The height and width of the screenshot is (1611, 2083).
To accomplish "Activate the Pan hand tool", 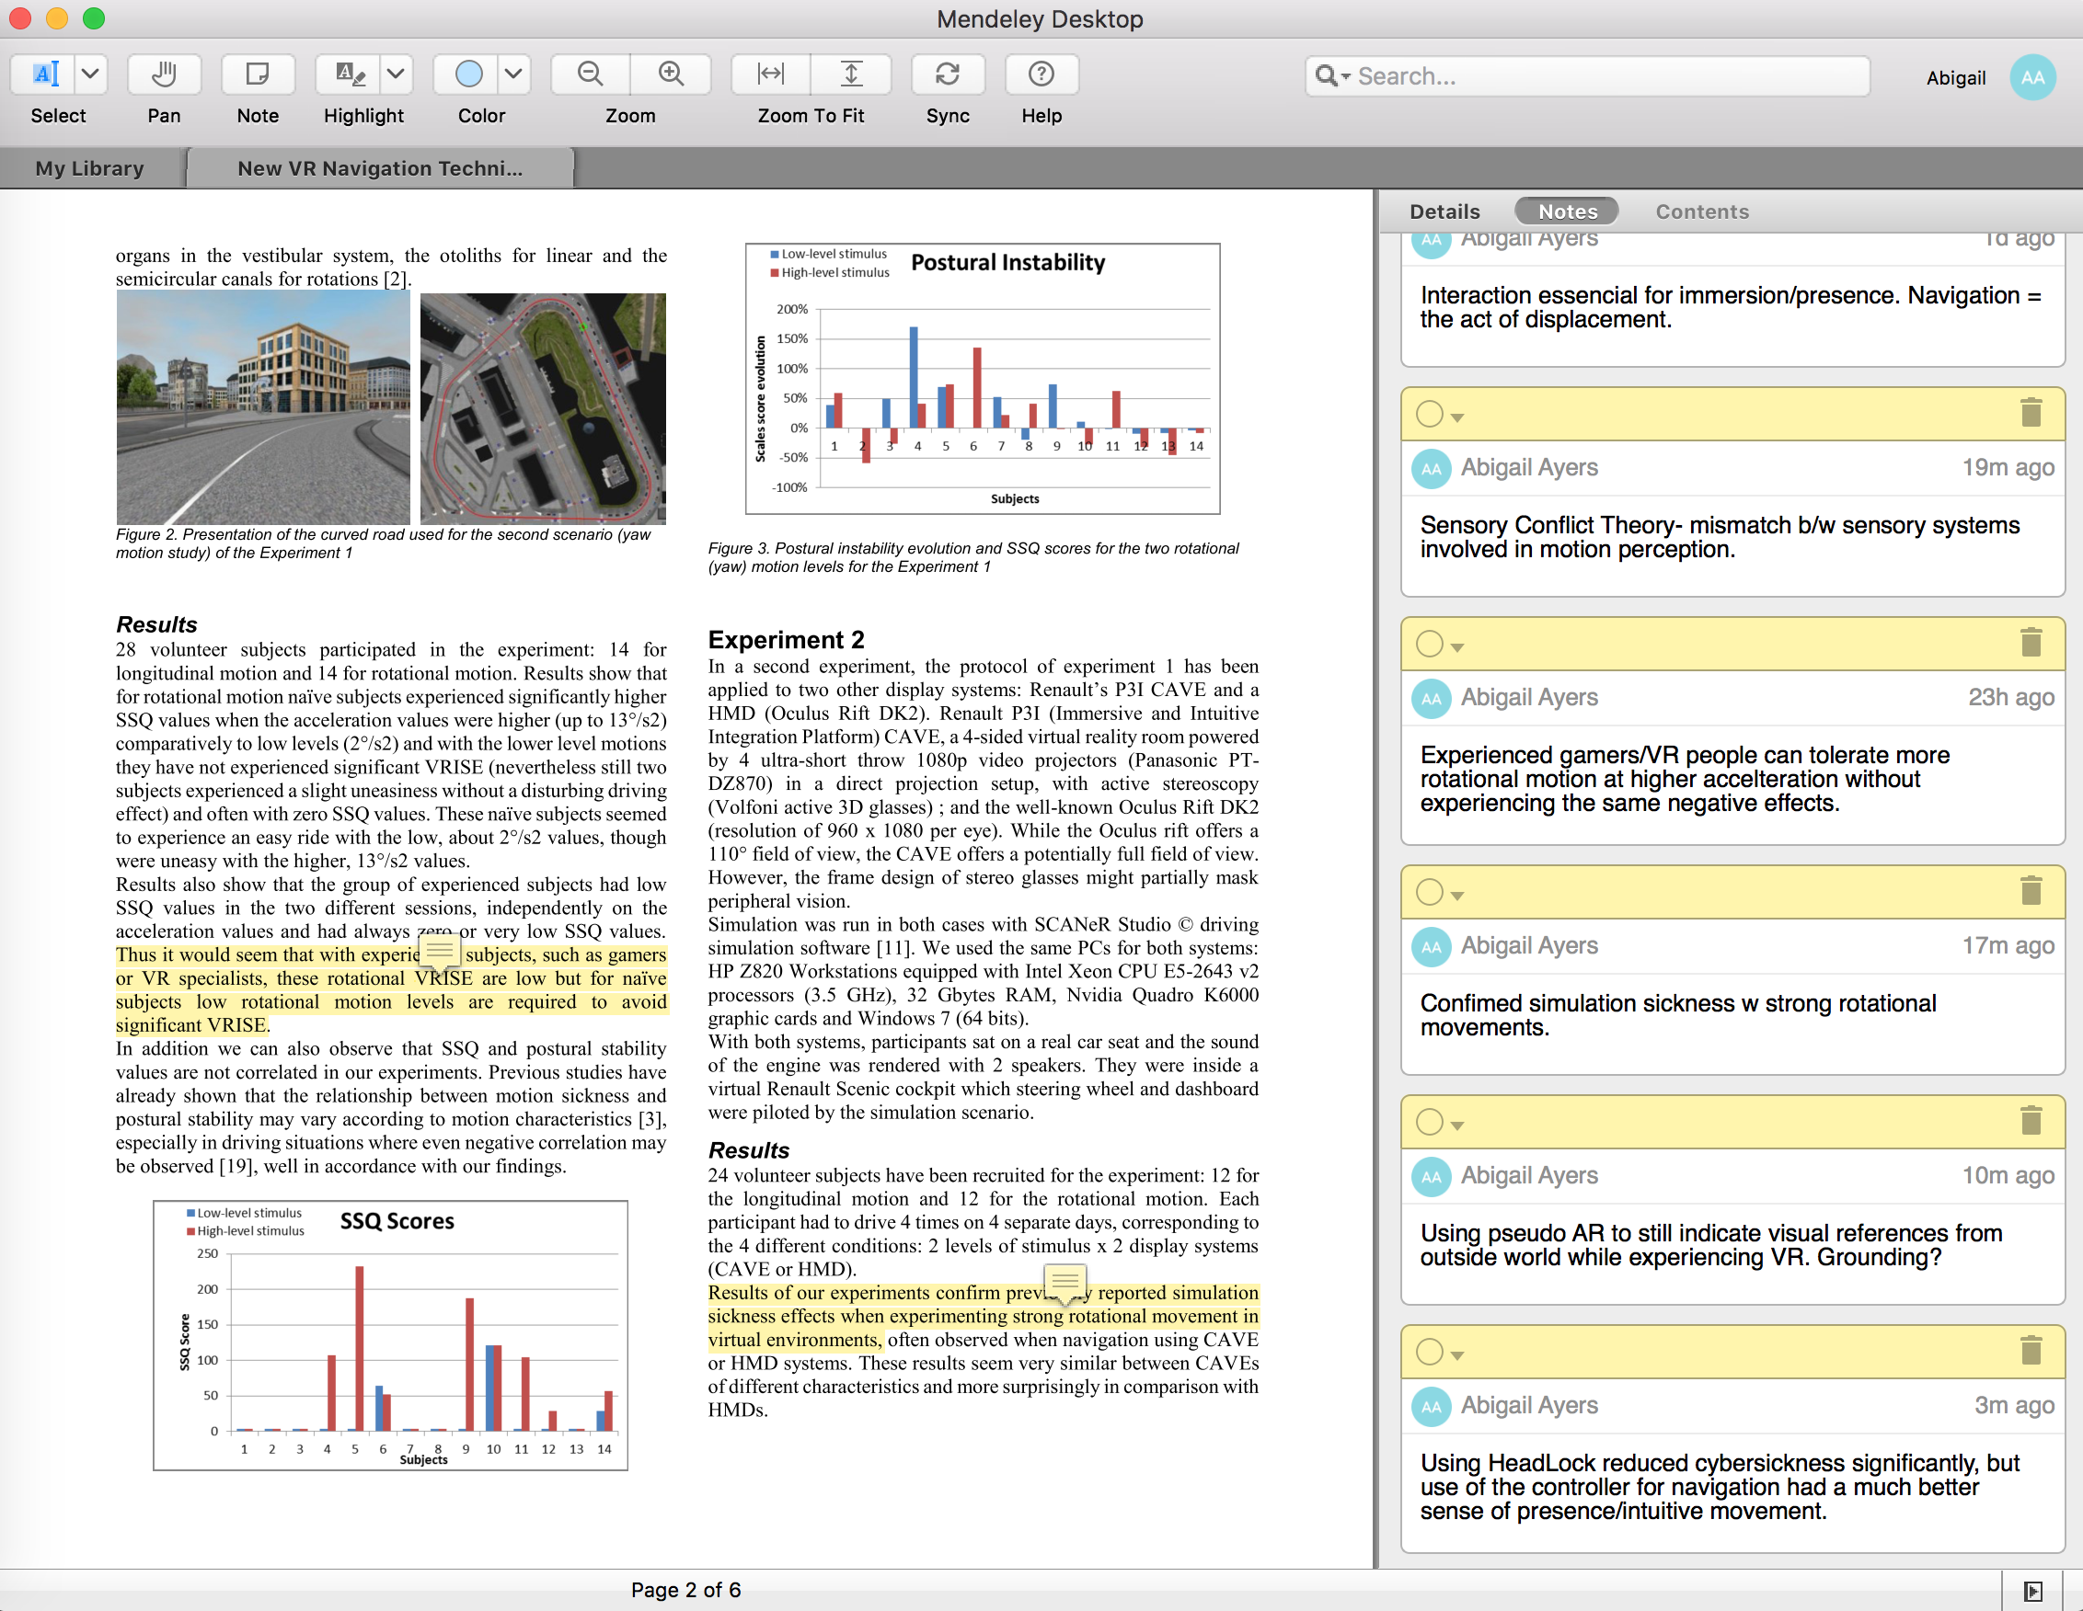I will [x=164, y=74].
